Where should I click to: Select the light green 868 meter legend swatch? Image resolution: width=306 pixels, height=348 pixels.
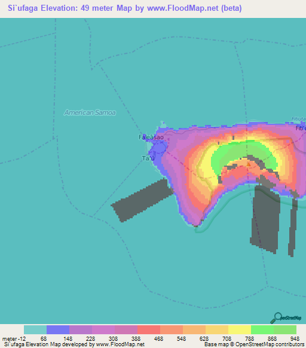tap(285, 329)
